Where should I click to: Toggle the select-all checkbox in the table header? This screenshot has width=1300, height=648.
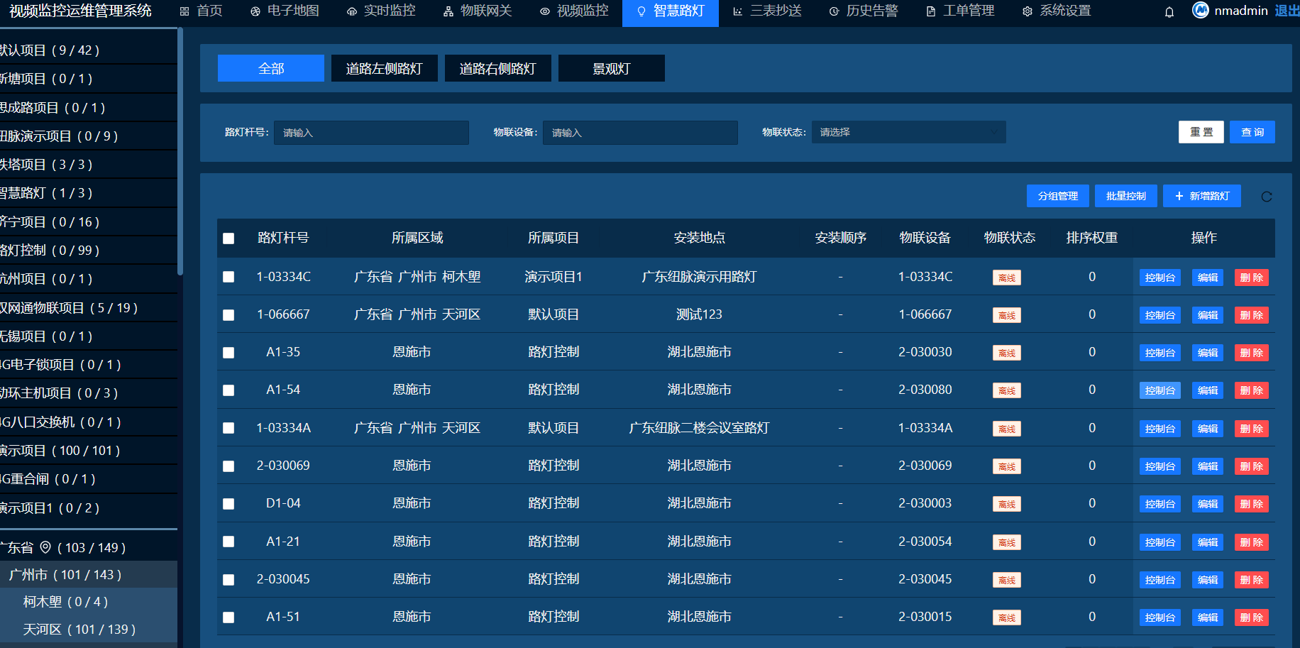click(228, 238)
